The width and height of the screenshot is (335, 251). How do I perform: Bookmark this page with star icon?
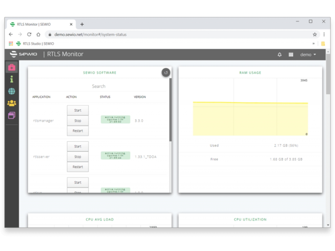pos(315,35)
